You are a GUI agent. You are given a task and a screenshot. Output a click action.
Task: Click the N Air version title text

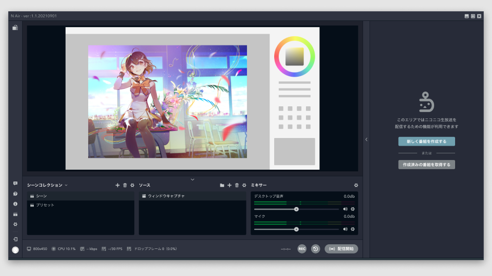(34, 16)
